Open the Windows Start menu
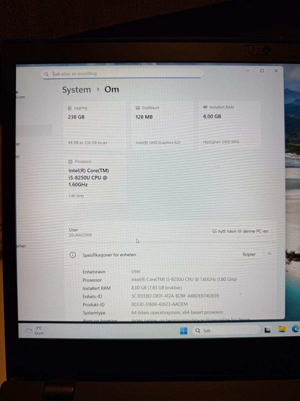 [183, 331]
